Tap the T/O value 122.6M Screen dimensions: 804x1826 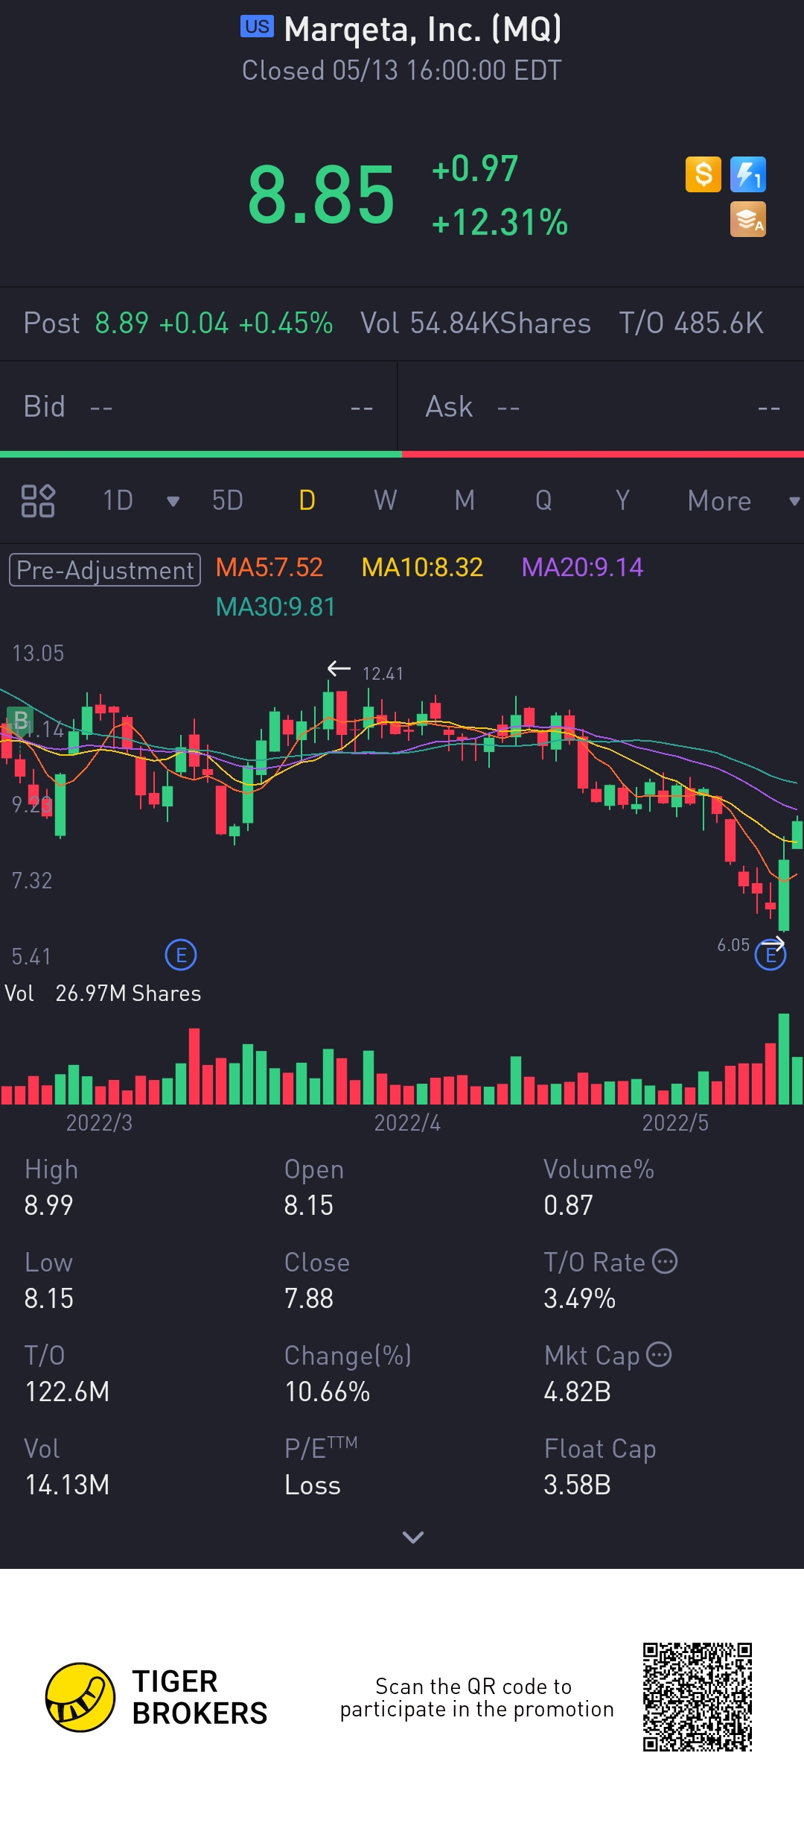(x=67, y=1391)
